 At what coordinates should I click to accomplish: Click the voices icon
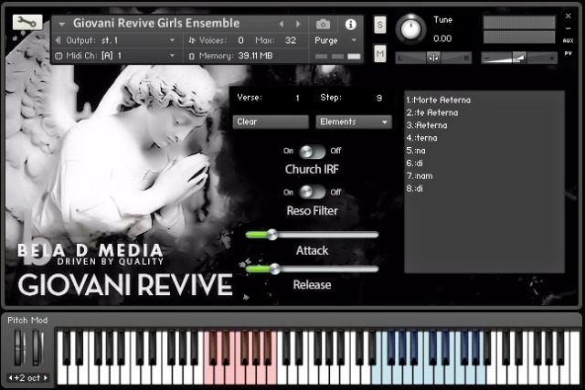click(192, 40)
